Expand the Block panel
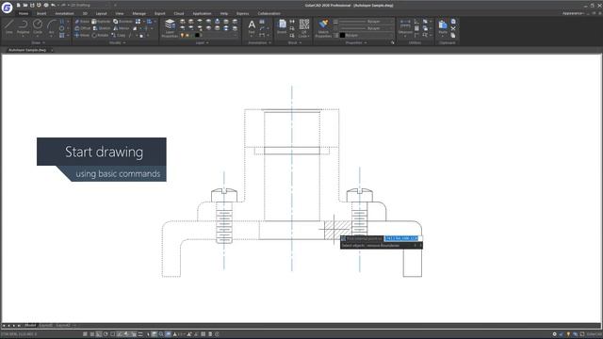 pos(295,42)
